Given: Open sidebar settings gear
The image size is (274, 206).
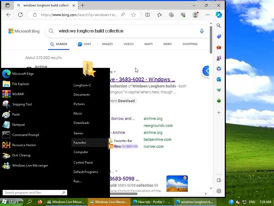Looking at the screenshot, I should [219, 191].
